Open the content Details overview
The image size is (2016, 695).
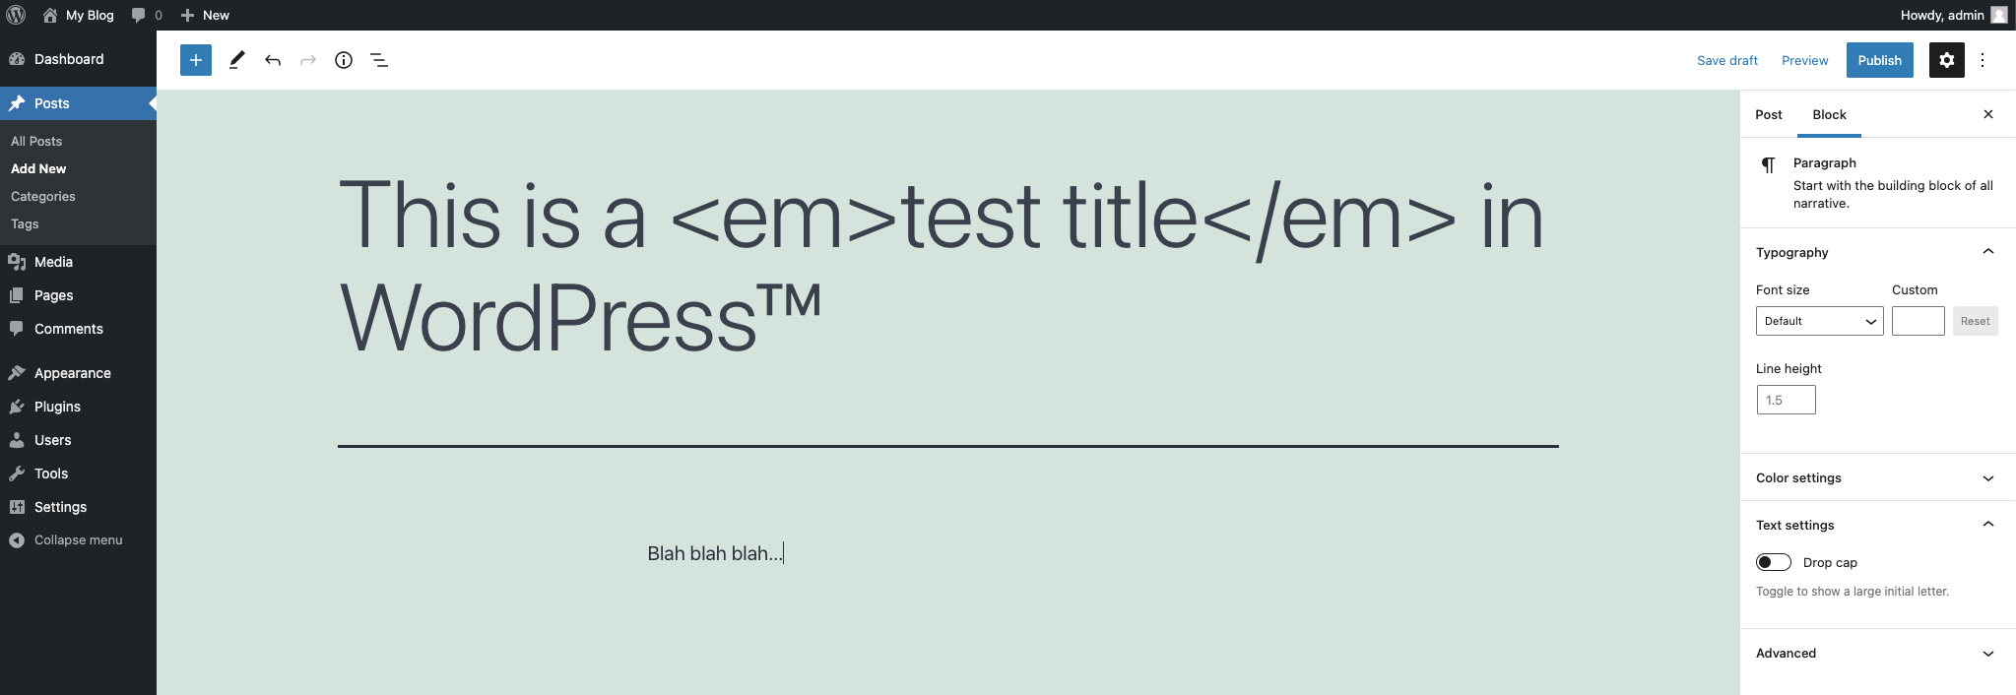343,60
